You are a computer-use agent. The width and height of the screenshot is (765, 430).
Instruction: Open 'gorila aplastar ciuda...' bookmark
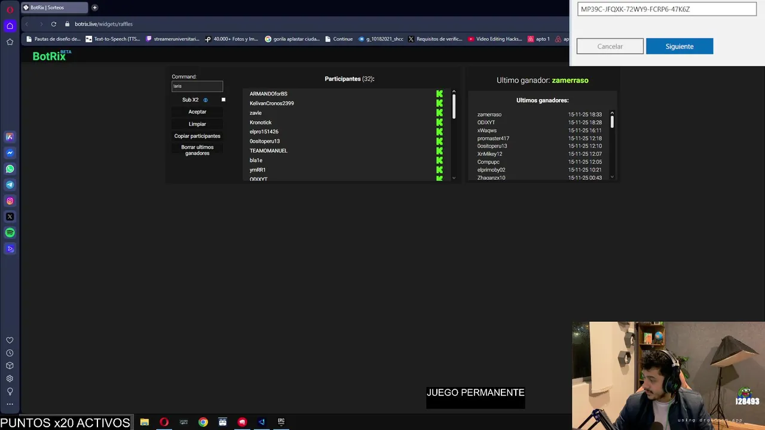point(292,39)
